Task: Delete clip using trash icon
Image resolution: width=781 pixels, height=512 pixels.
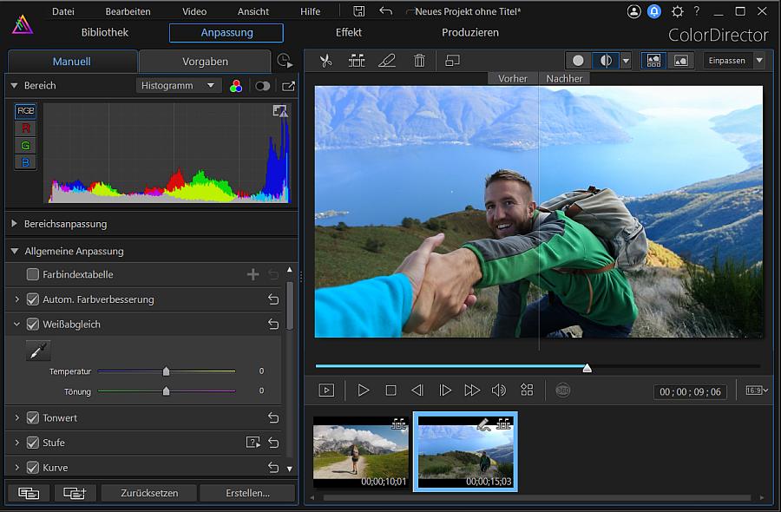Action: (x=419, y=61)
